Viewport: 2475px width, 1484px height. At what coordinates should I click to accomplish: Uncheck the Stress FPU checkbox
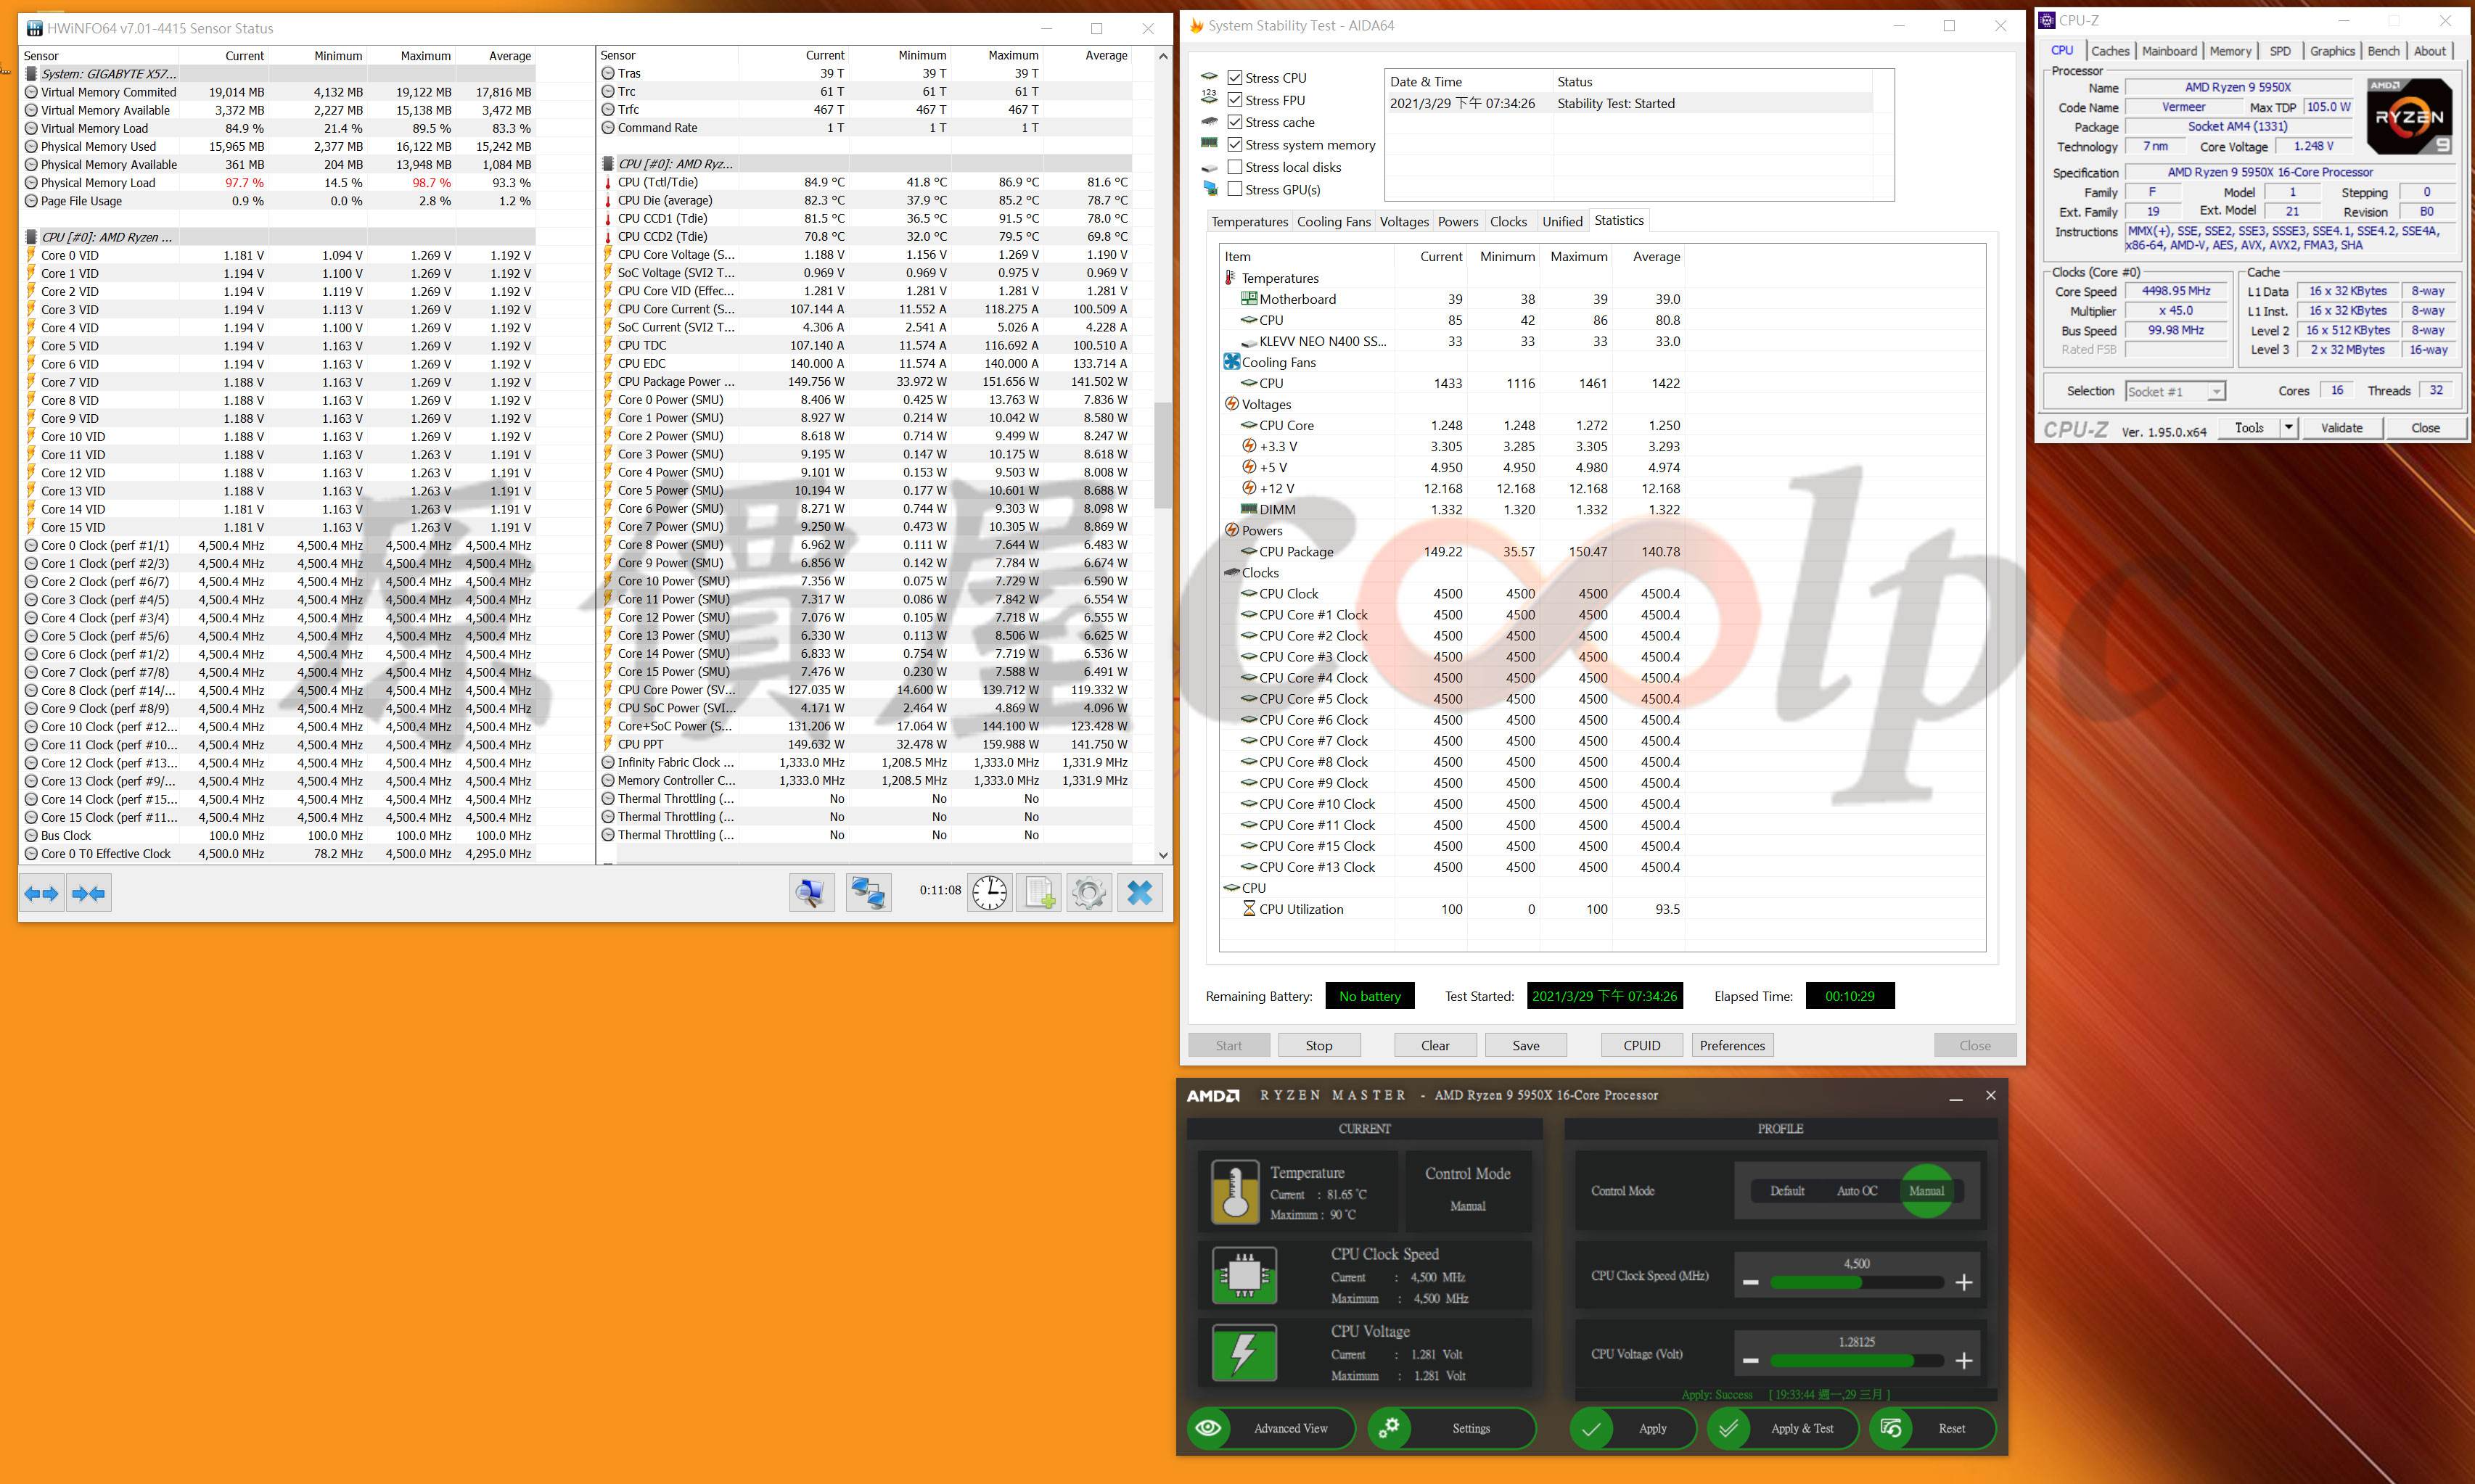coord(1236,100)
